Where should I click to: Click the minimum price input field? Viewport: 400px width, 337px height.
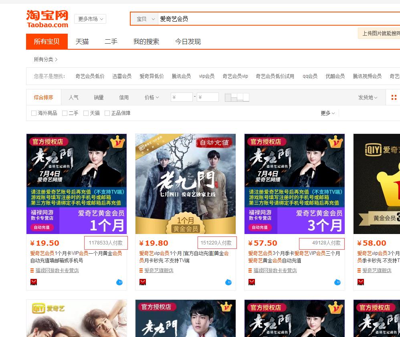[182, 97]
